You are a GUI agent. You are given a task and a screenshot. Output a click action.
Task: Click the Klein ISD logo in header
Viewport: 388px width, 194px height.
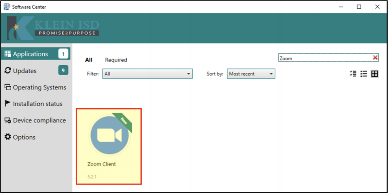coord(53,28)
